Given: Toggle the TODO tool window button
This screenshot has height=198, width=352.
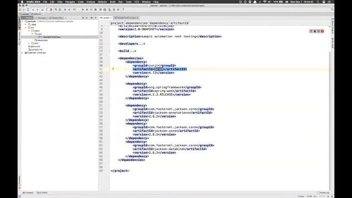Looking at the screenshot, I should [x=42, y=193].
